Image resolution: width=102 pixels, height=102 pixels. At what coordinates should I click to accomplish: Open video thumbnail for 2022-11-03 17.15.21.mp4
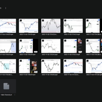coord(73,46)
